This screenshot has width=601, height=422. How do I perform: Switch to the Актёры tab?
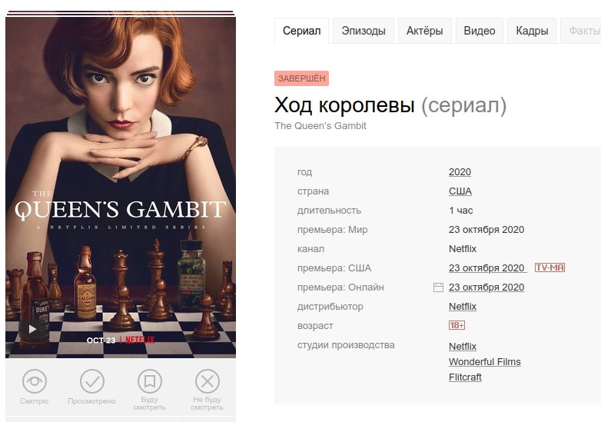tap(425, 31)
